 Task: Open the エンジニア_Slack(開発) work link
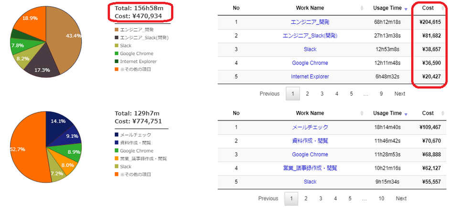point(310,36)
